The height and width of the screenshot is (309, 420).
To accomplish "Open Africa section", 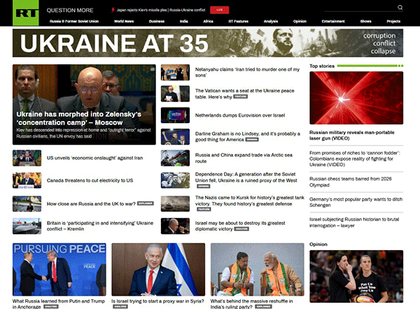I will 208,21.
